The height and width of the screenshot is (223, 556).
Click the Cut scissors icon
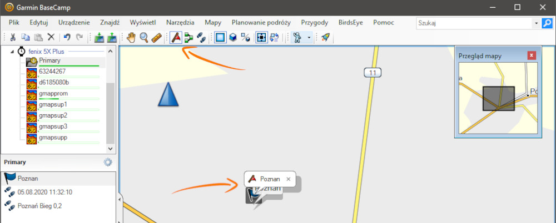(x=13, y=38)
